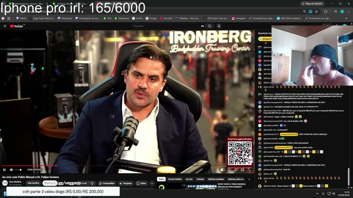Image resolution: width=353 pixels, height=198 pixels.
Task: Open the ChatBoss bookmark
Action: pos(187,18)
